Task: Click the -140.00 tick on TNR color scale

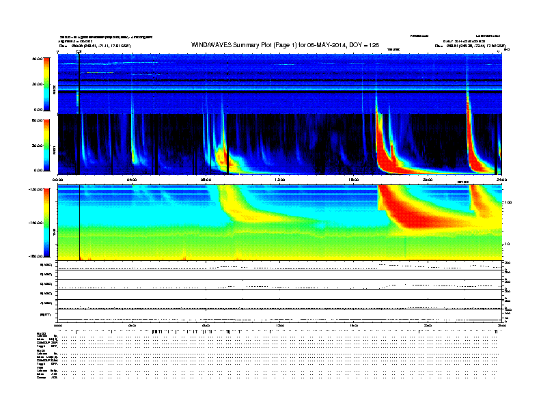Action: [36, 223]
